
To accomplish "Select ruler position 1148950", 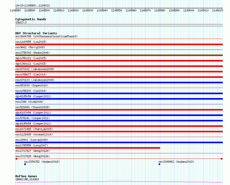I will [117, 10].
